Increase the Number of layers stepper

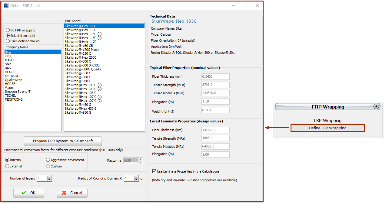click(50, 177)
